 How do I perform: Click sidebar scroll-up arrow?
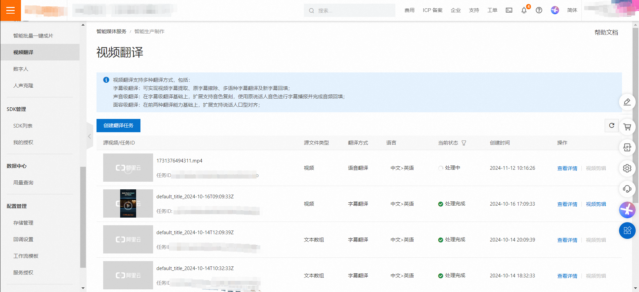pos(83,25)
